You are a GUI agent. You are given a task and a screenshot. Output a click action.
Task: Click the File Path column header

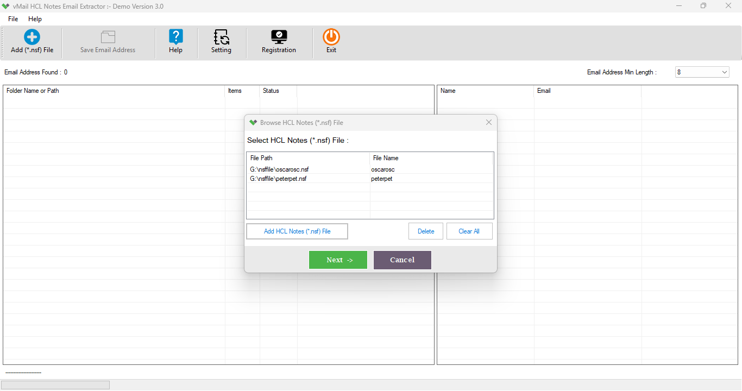(308, 158)
